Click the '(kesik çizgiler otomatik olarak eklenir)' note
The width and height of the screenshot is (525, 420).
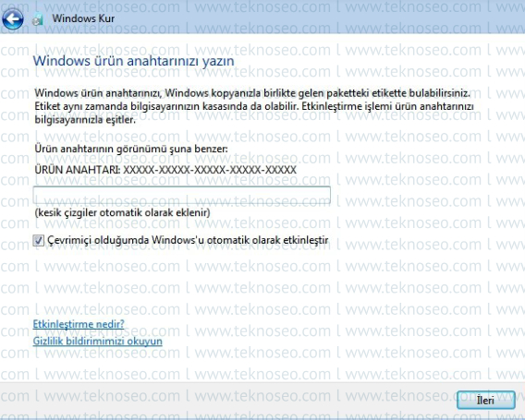122,212
